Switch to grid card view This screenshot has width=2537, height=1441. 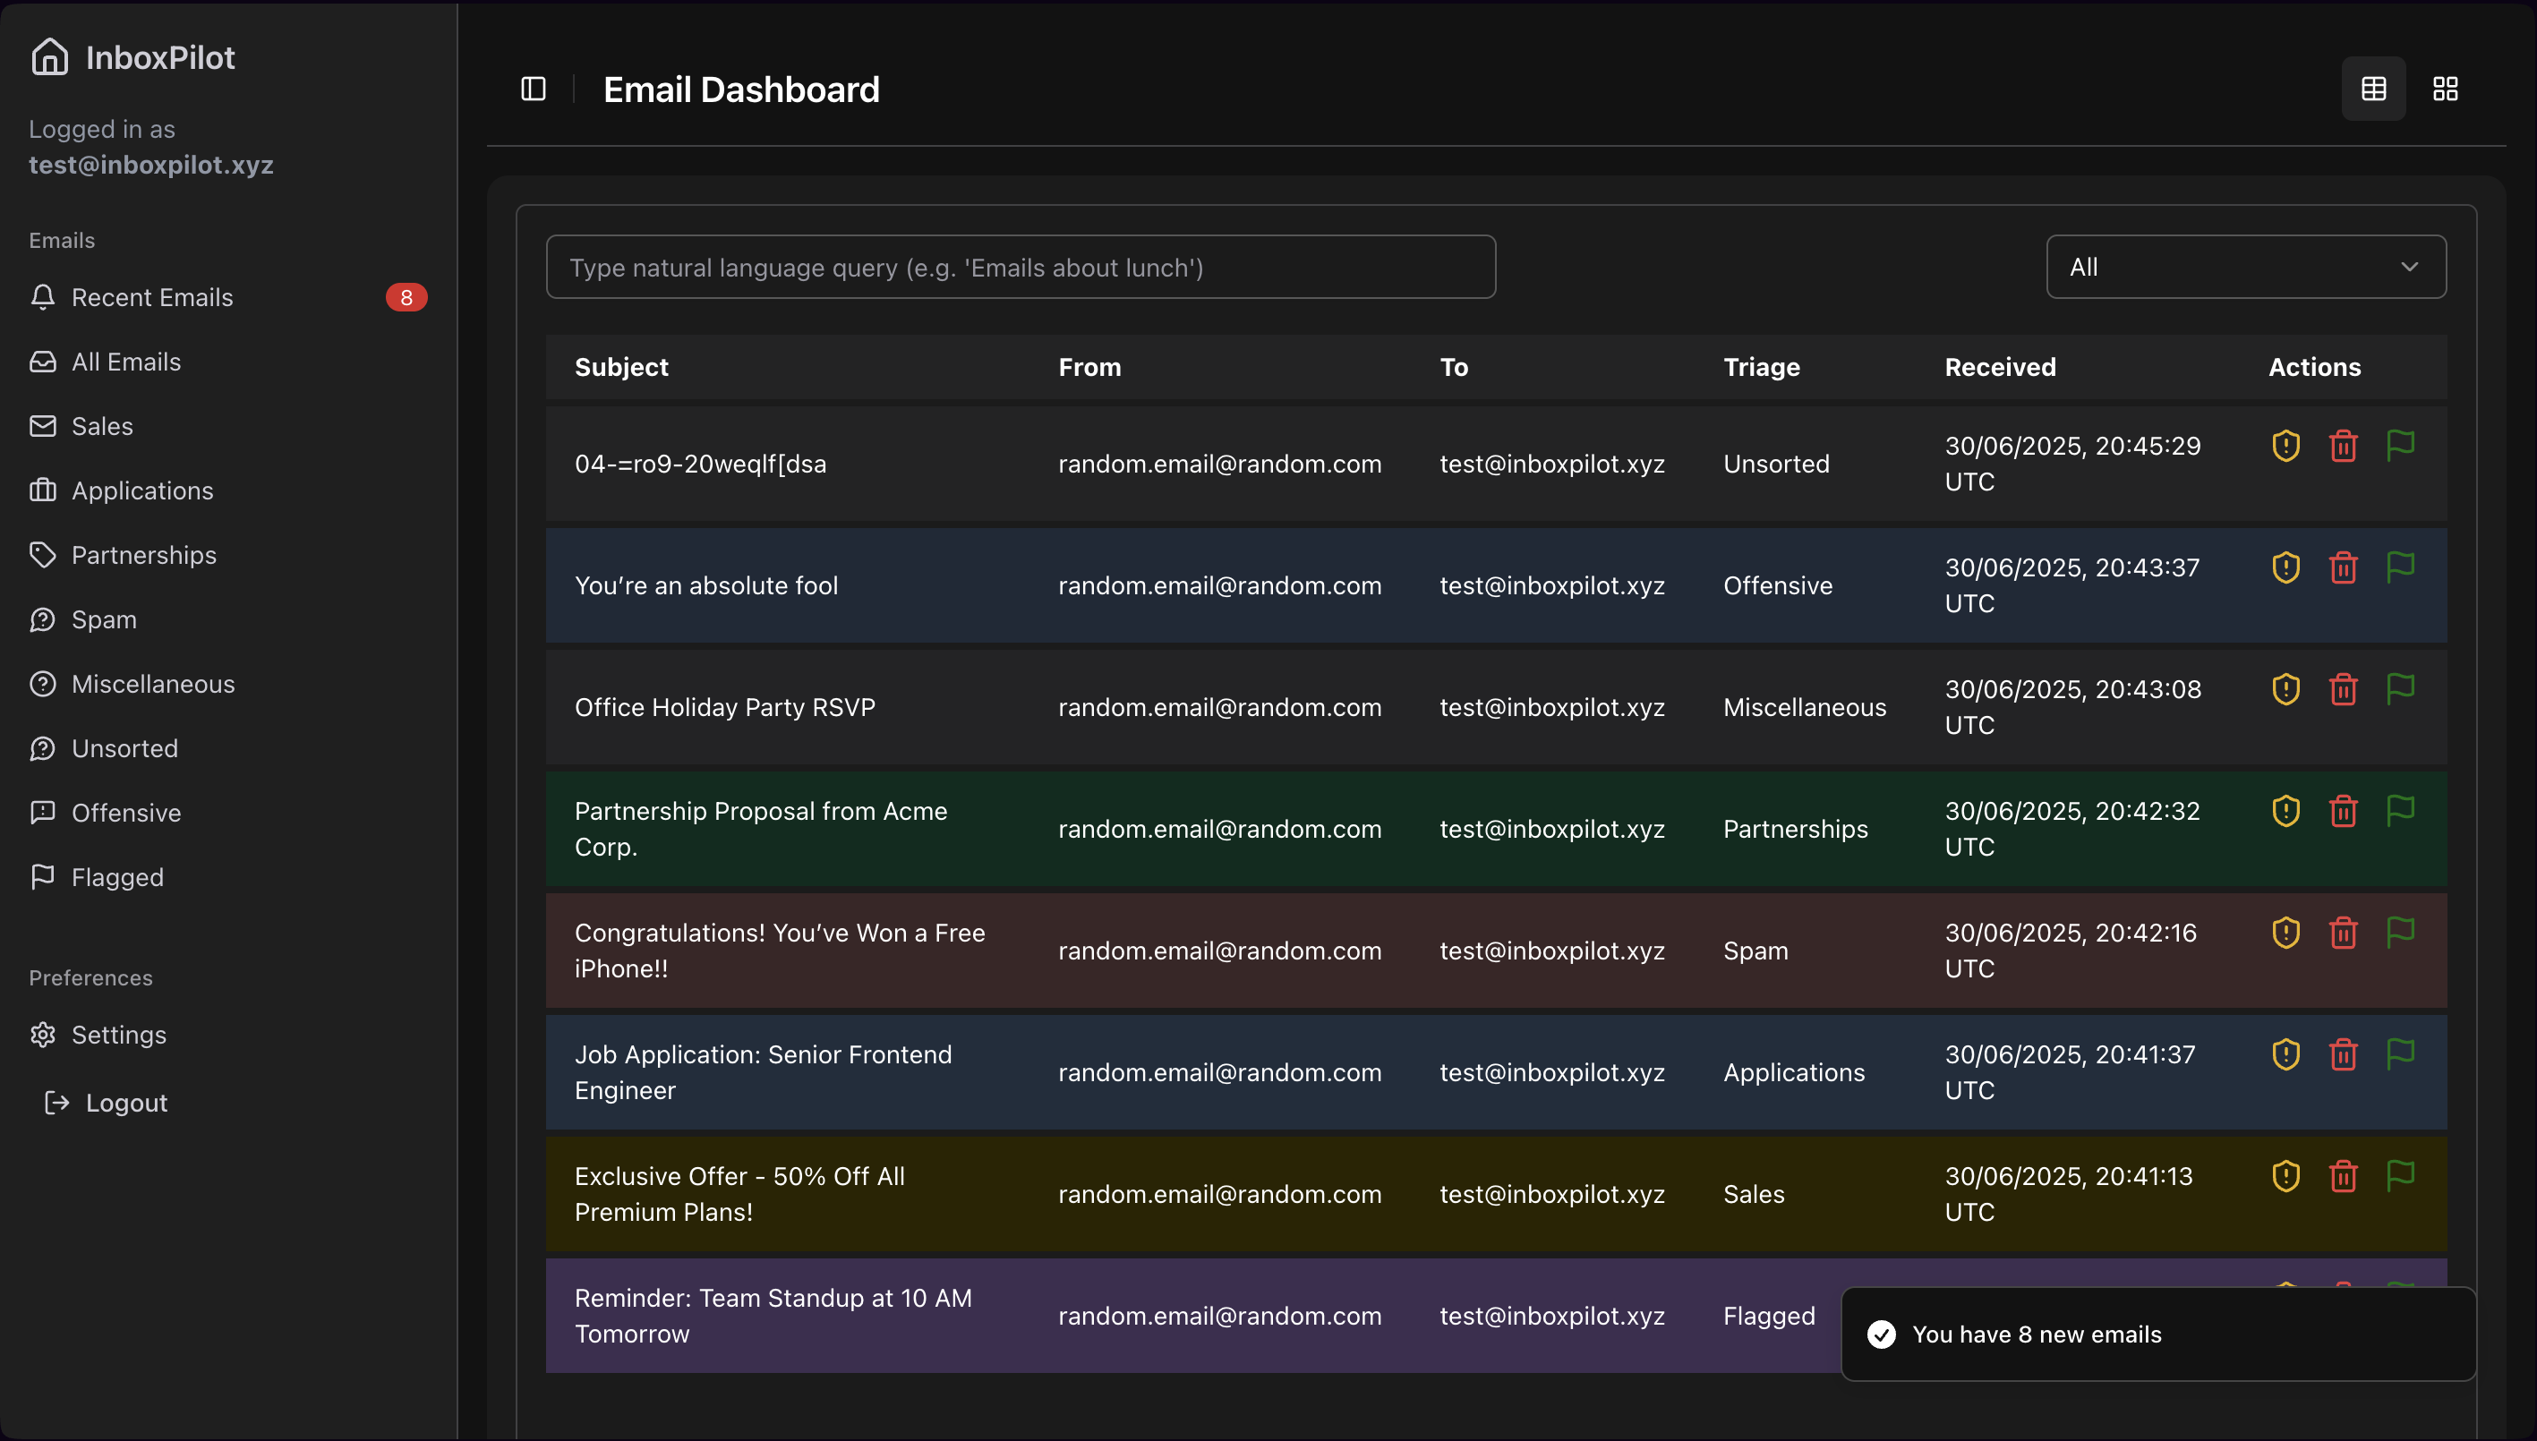[2445, 90]
